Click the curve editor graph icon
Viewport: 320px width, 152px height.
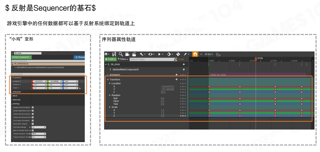click(x=218, y=54)
